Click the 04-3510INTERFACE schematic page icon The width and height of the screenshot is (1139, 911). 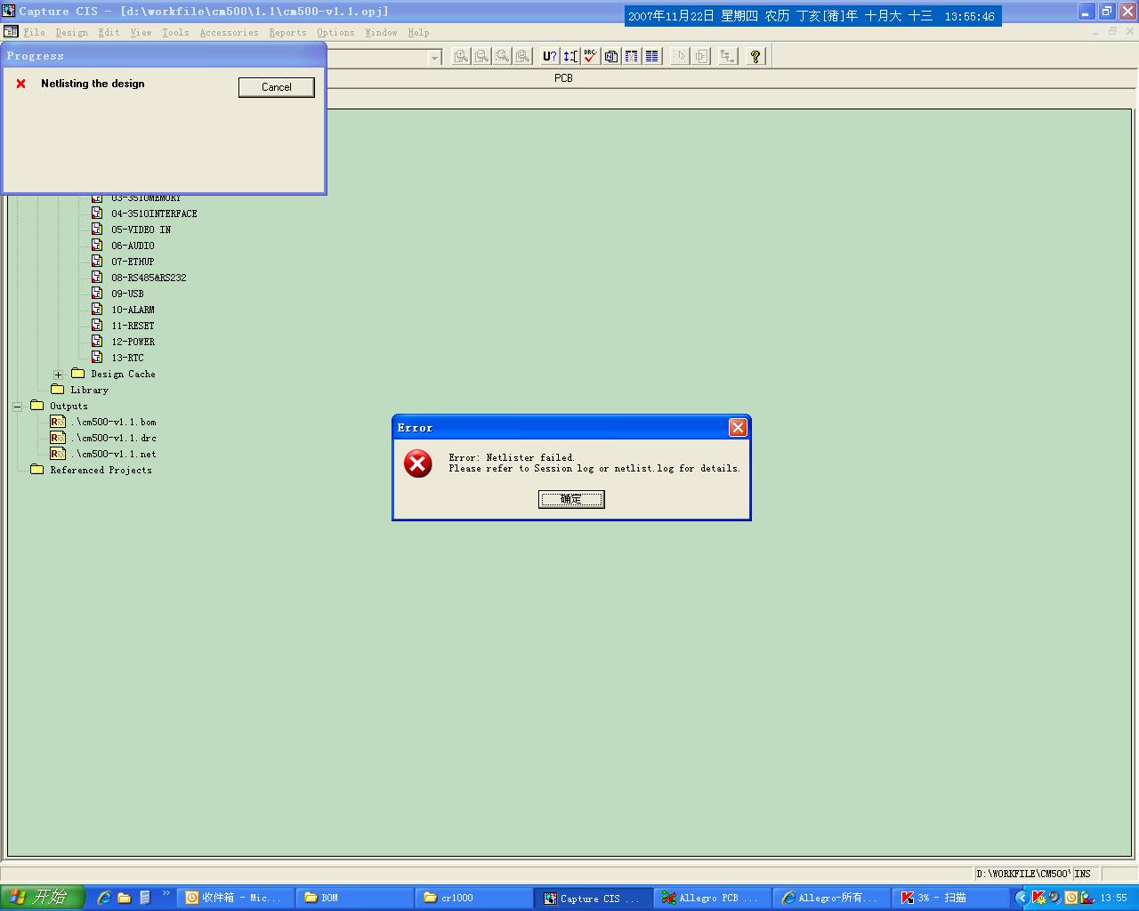(x=97, y=214)
